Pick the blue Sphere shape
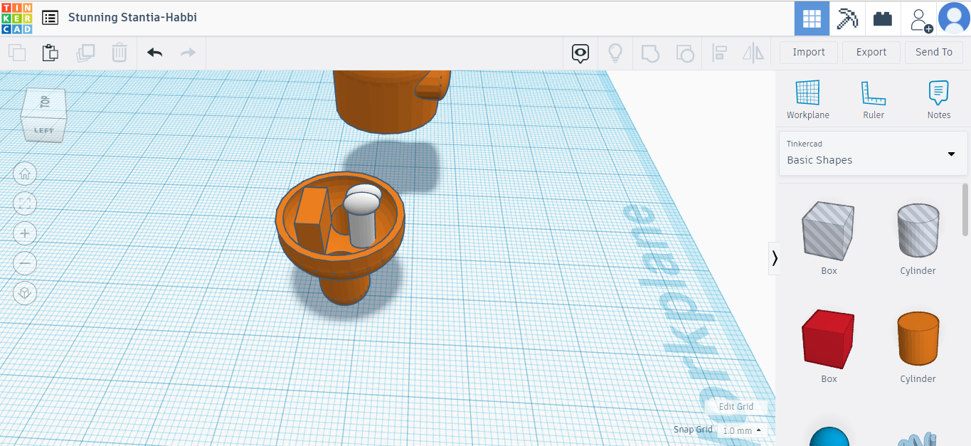The image size is (971, 446). point(829,435)
